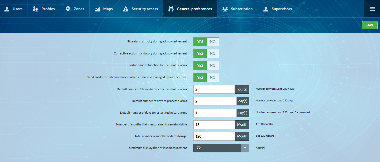This screenshot has width=380, height=162.
Task: Open the Profiles tab
Action: point(44,9)
